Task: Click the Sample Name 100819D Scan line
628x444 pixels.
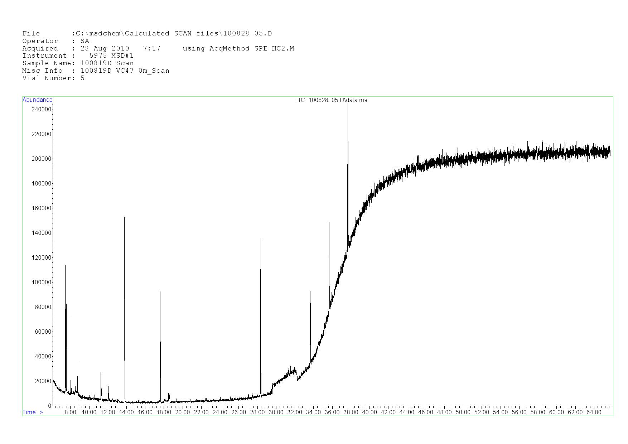Action: pos(78,63)
